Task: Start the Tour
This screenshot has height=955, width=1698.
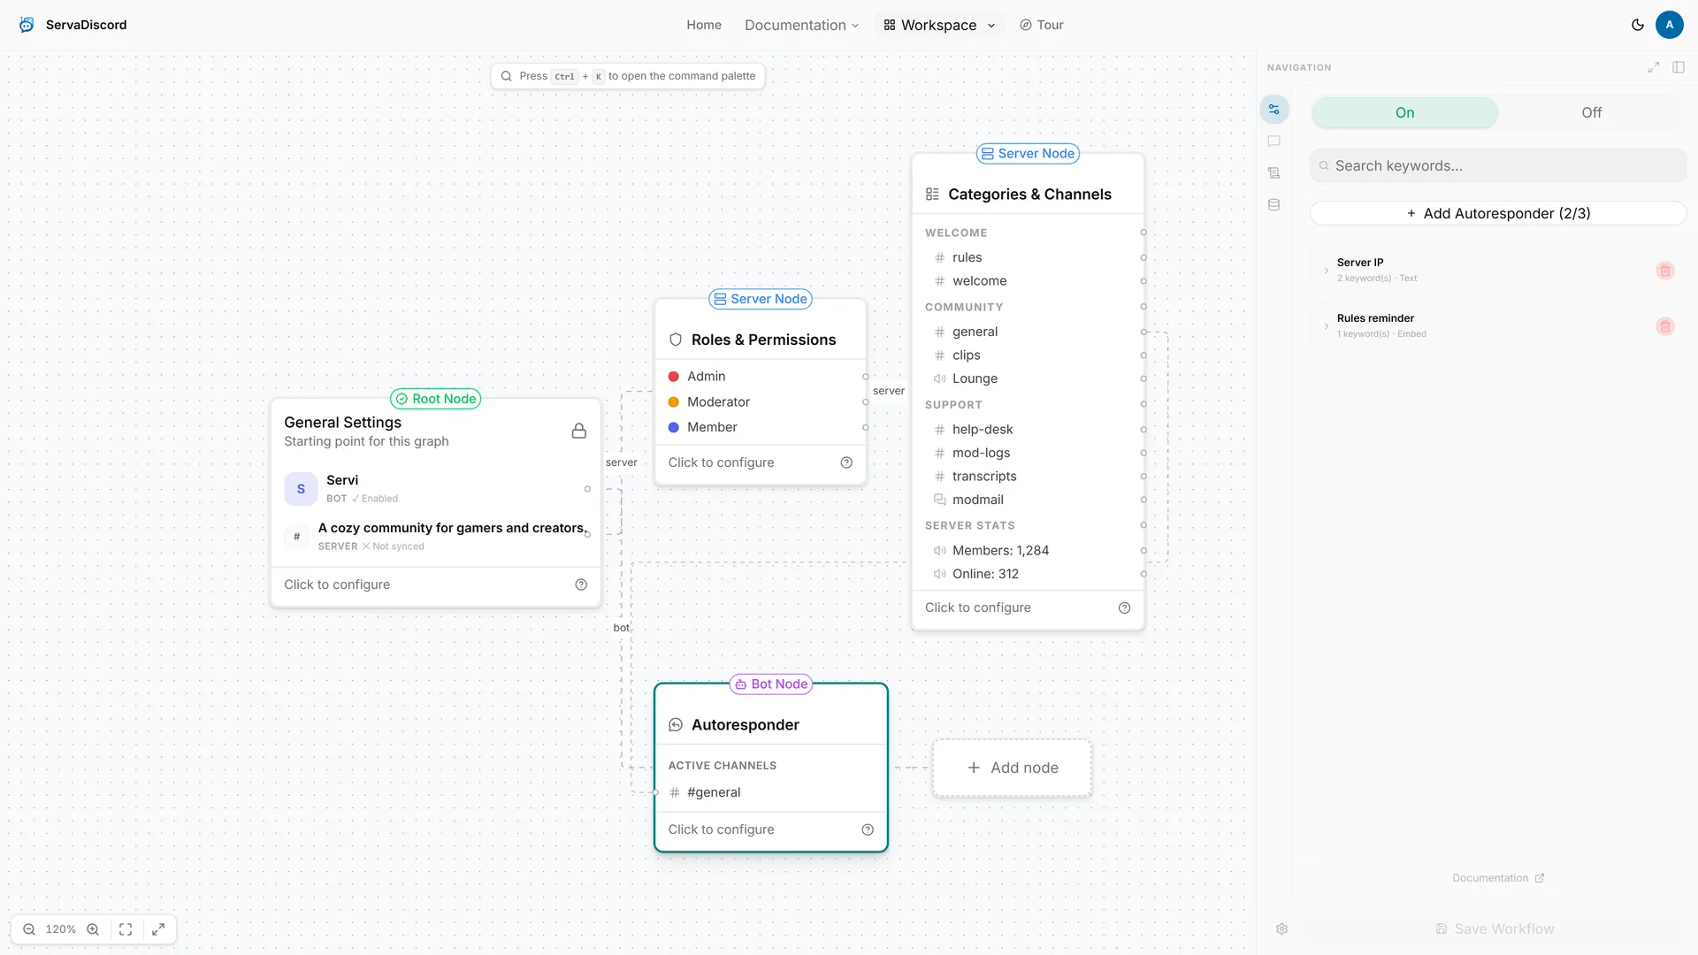Action: point(1041,25)
